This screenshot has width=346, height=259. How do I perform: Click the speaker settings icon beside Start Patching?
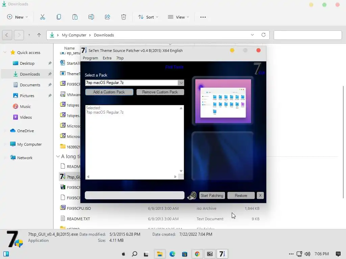pyautogui.click(x=192, y=195)
